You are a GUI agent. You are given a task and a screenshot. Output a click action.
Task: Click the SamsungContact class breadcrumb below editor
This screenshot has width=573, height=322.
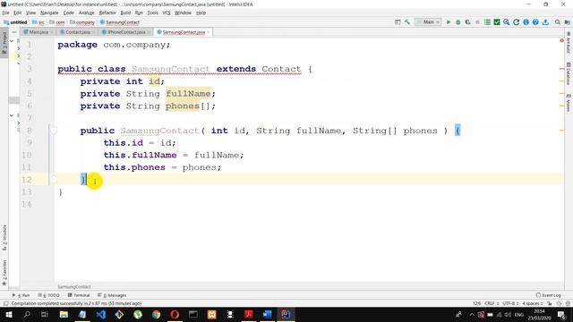tap(73, 286)
